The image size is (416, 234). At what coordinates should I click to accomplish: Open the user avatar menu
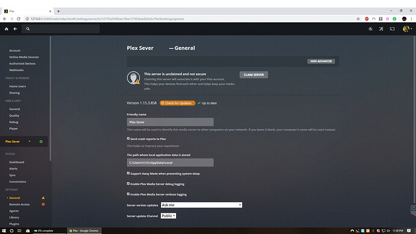[407, 29]
